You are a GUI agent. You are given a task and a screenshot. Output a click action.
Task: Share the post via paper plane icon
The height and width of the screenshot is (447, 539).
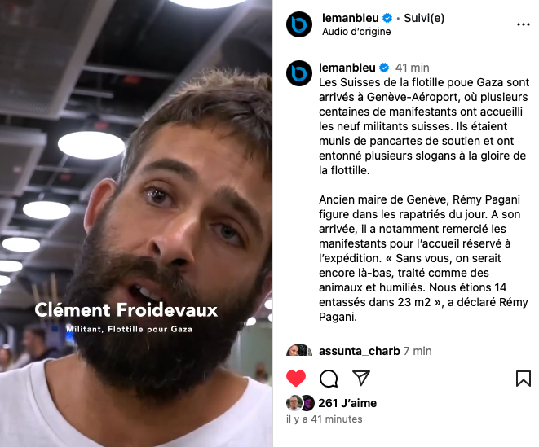pos(361,378)
